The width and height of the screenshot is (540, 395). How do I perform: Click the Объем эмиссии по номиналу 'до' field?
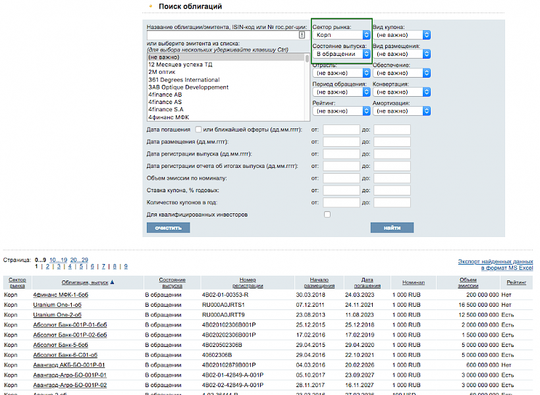pos(392,178)
